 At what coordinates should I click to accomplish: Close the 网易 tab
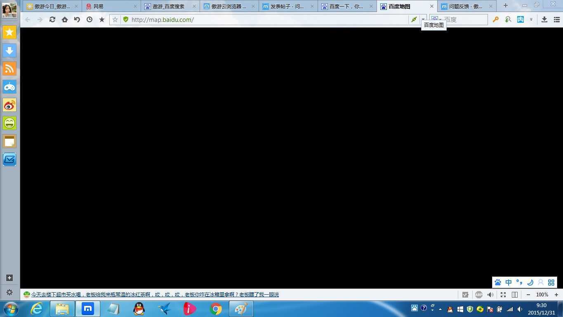(135, 6)
